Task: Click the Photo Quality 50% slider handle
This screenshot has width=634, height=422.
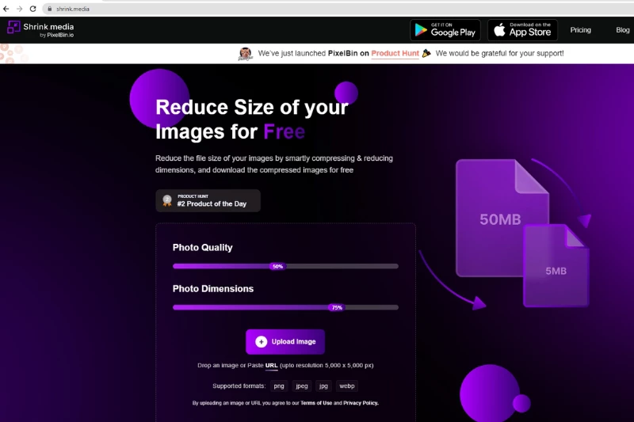Action: pyautogui.click(x=277, y=266)
